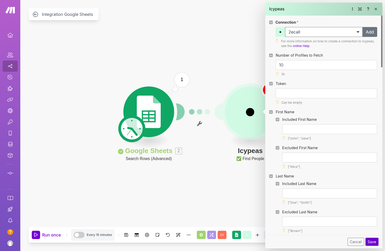Image resolution: width=385 pixels, height=251 pixels.
Task: Open the Team (people) sidebar icon
Action: click(10, 55)
